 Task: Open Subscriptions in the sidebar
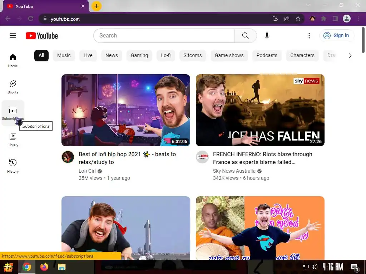[13, 113]
